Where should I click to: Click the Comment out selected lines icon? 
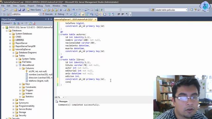pyautogui.click(x=110, y=14)
